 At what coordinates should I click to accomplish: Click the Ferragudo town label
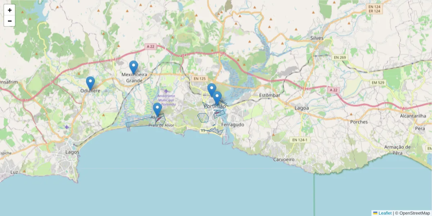pyautogui.click(x=233, y=125)
